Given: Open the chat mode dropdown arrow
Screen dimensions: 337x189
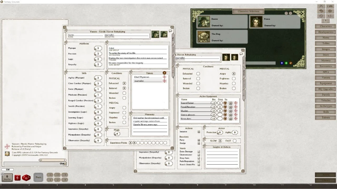Looking at the screenshot, I should (65, 160).
